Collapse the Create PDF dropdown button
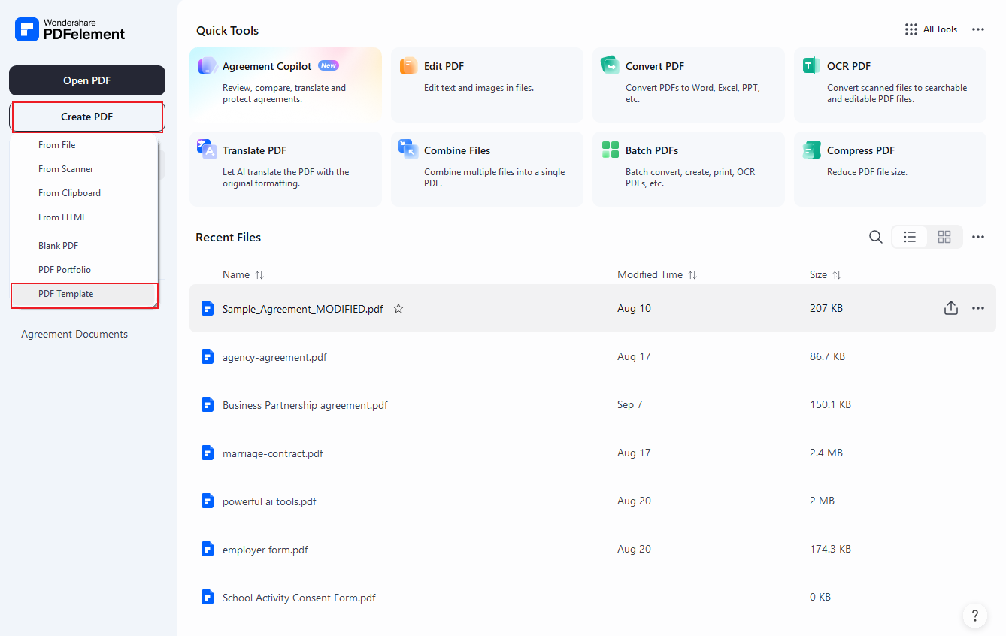Screen dimensions: 1006x636 pyautogui.click(x=87, y=117)
